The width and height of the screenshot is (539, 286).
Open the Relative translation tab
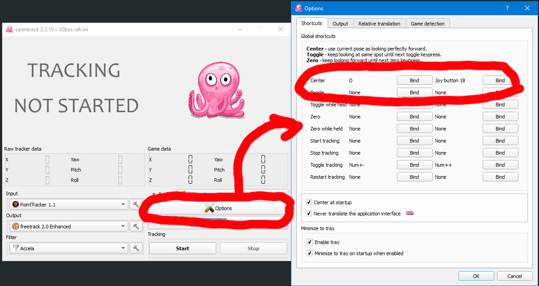point(379,24)
